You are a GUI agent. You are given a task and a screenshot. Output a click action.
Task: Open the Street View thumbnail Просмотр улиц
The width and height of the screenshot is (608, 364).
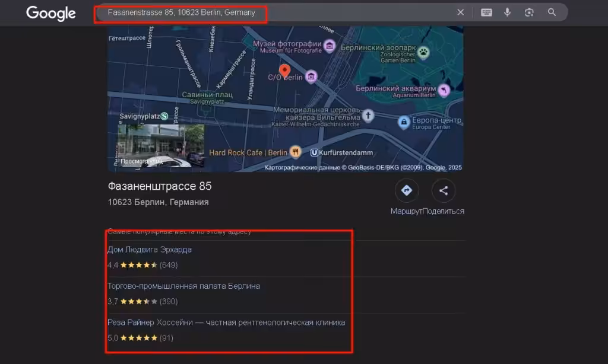[x=161, y=146]
